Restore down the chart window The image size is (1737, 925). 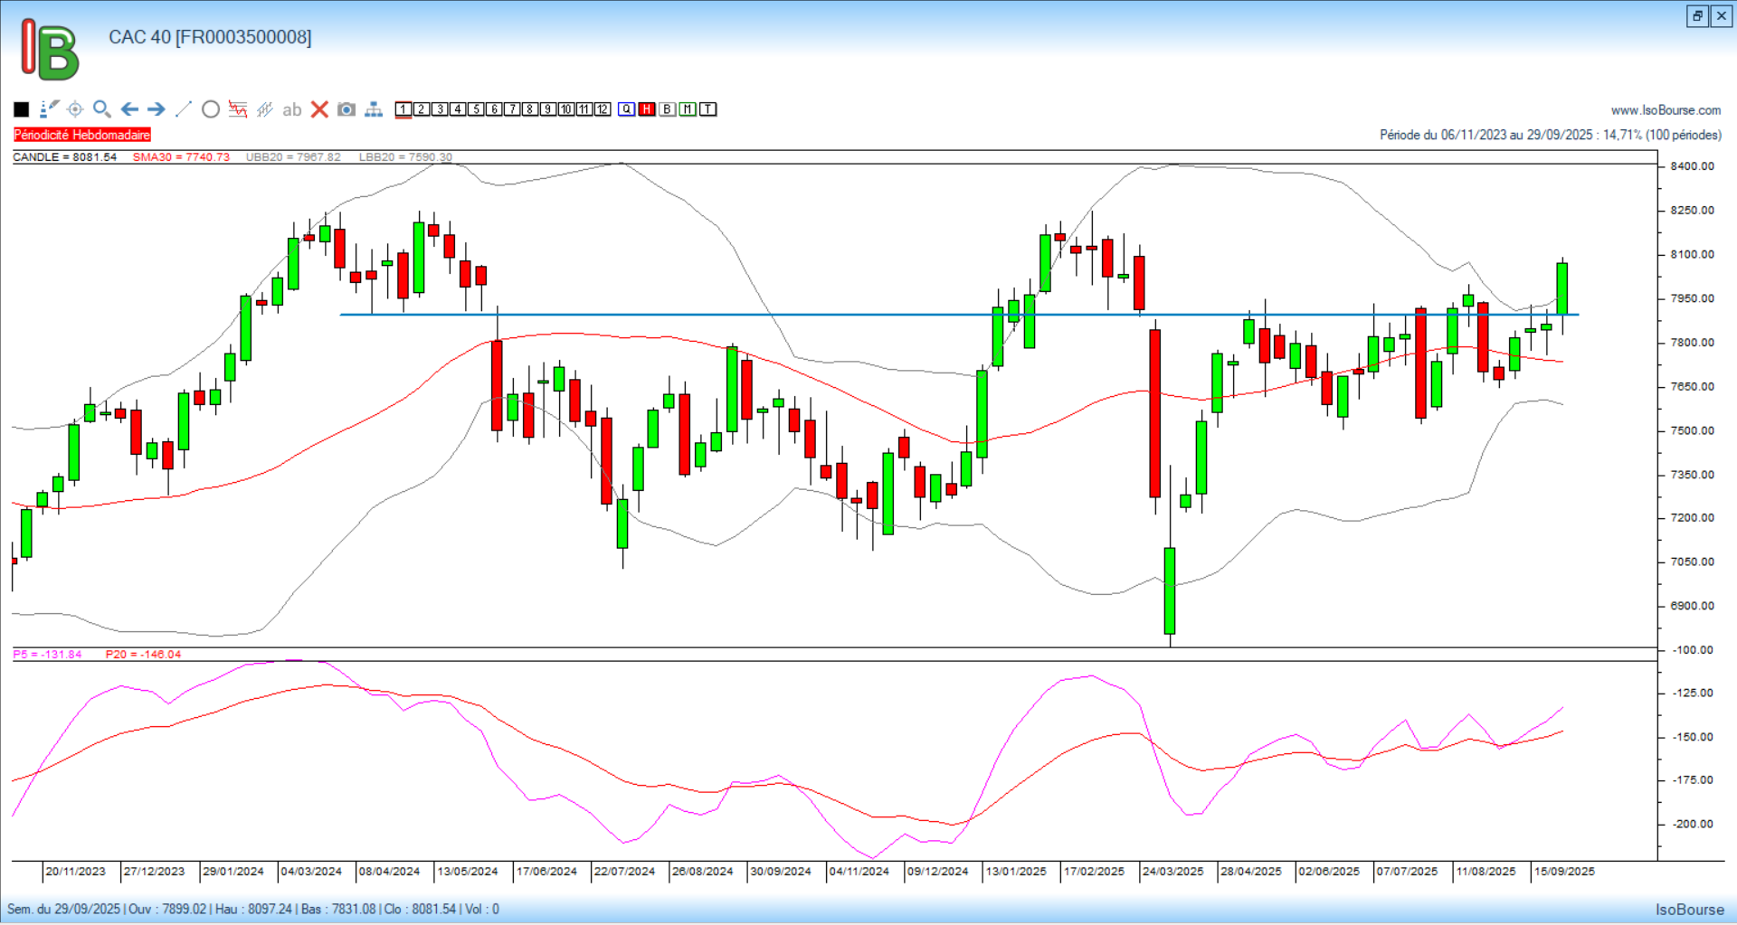pos(1697,16)
